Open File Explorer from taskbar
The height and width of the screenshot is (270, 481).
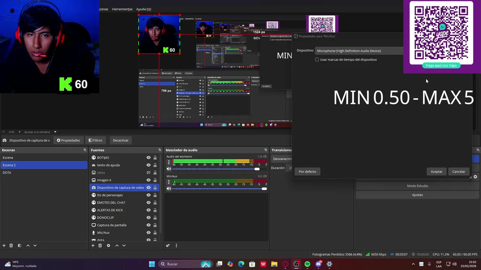tap(274, 264)
